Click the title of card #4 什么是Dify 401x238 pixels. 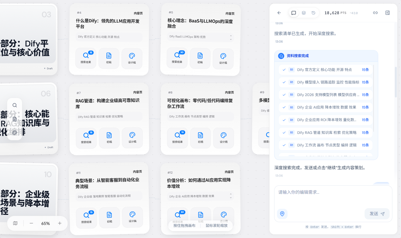(x=108, y=24)
